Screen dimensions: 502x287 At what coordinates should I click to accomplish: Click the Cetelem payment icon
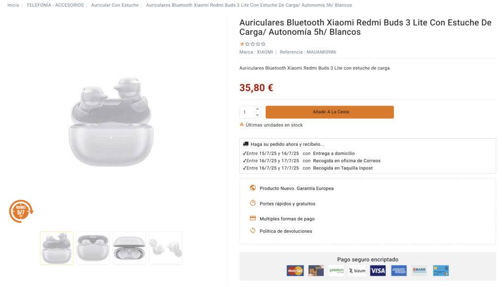336,270
